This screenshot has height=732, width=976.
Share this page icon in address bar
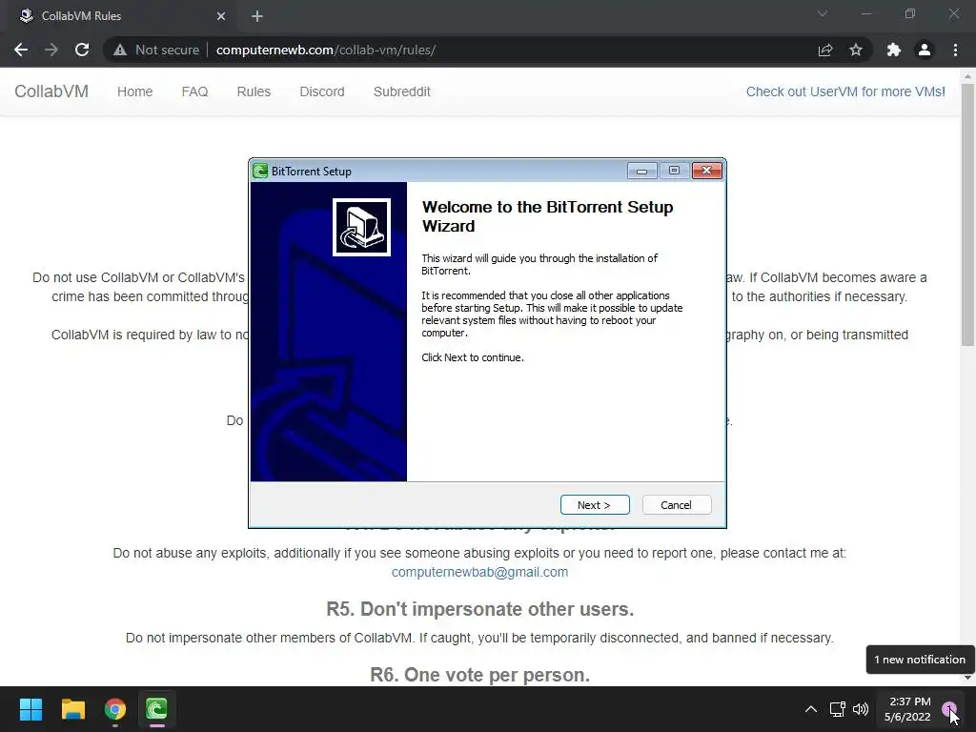[x=825, y=50]
